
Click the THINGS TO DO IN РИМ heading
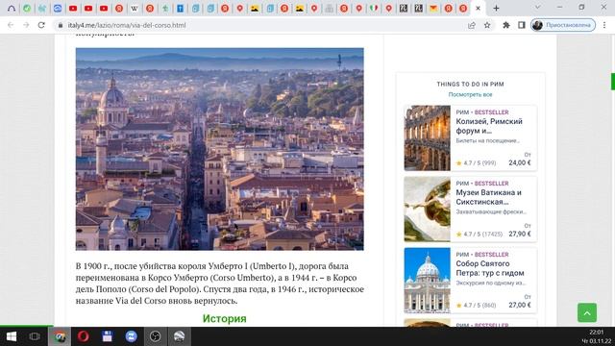(x=470, y=84)
